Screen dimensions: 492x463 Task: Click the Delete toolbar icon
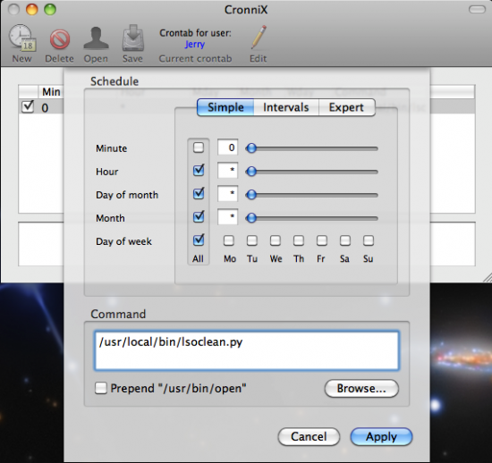pos(59,39)
